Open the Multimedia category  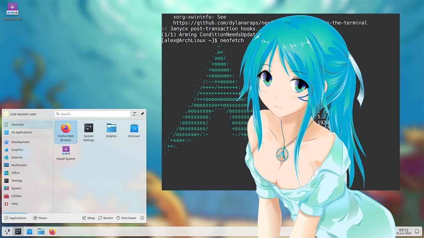click(x=27, y=165)
